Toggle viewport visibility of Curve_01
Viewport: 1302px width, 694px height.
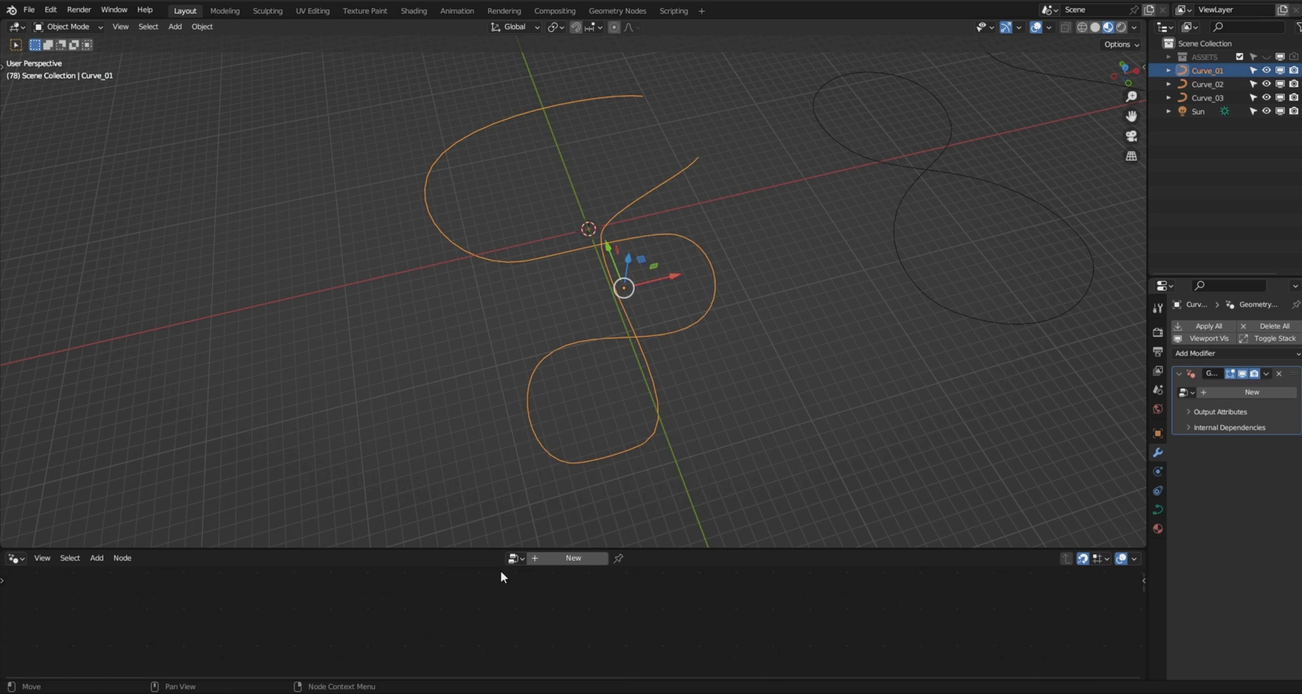click(x=1266, y=70)
